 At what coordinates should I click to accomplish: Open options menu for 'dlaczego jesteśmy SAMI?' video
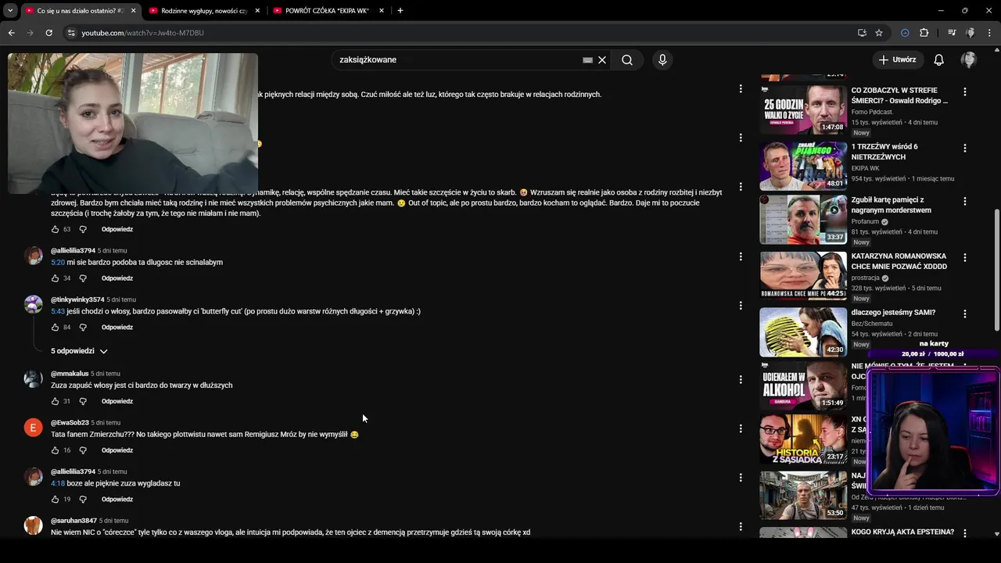tap(964, 314)
